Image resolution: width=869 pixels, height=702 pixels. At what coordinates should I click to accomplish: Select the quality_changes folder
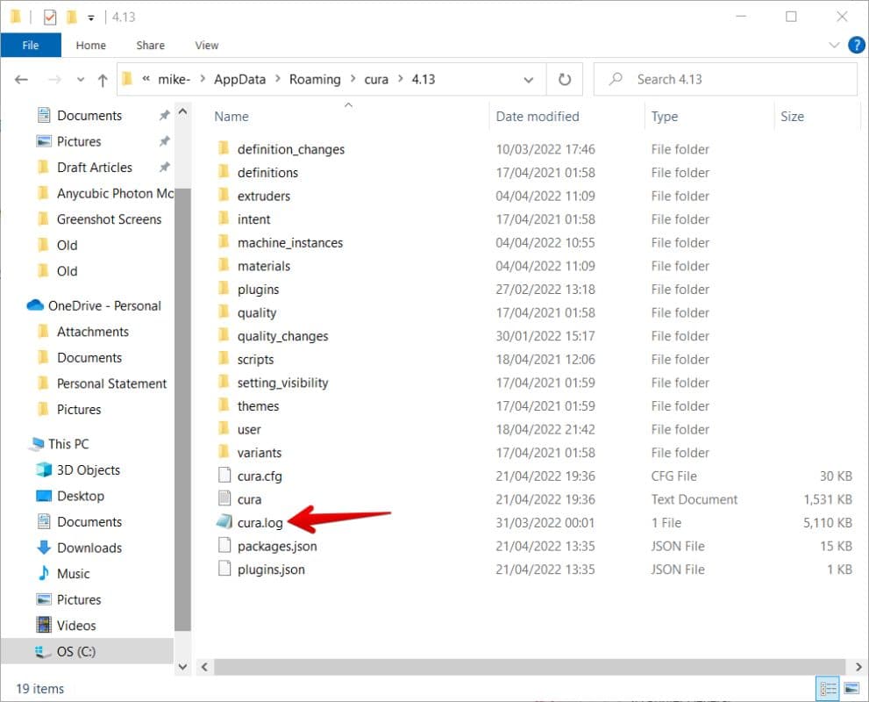click(x=282, y=336)
